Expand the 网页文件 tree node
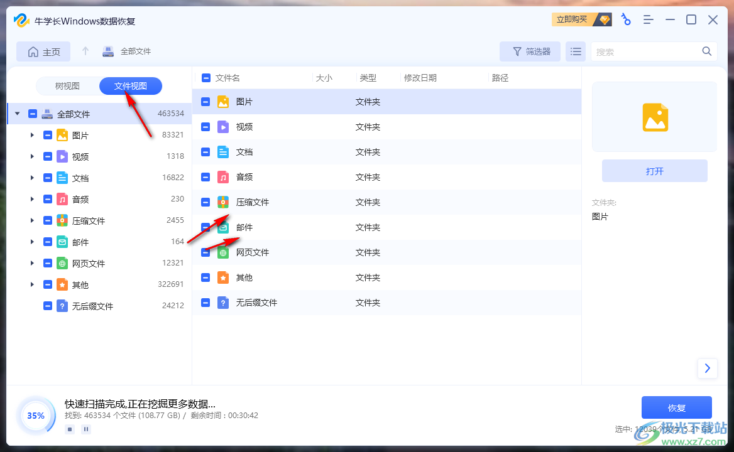Screen dimensions: 734x452 click(x=32, y=263)
